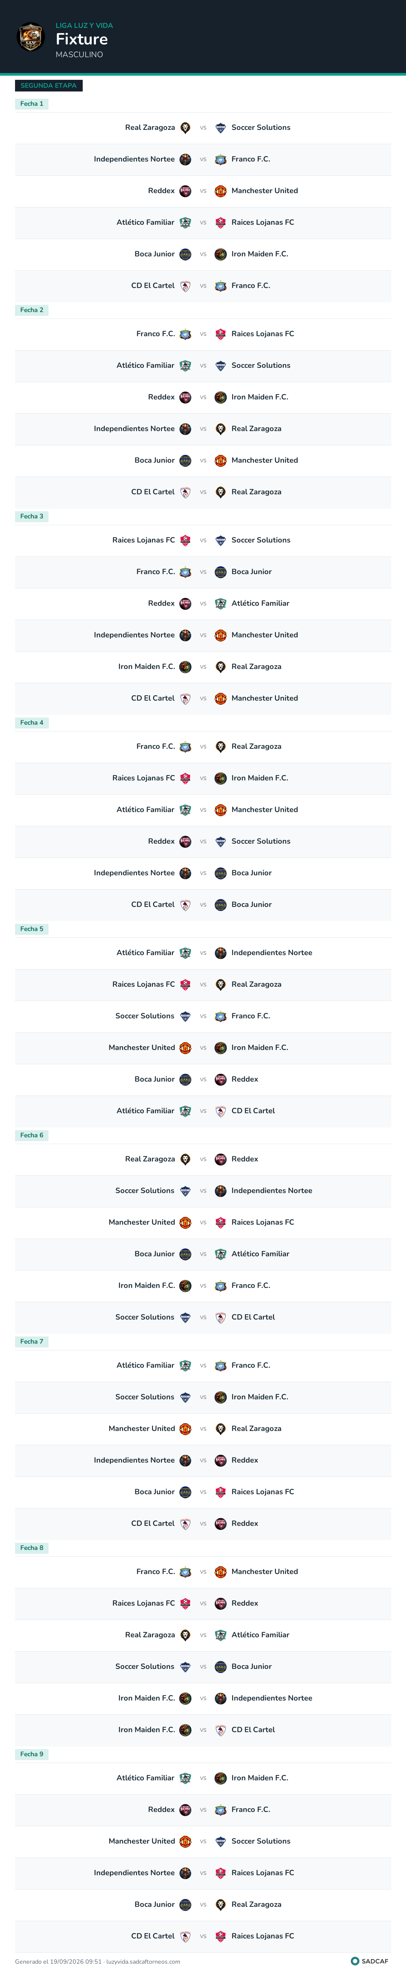Click Real Zaragoza crest in Fecha 1 first match
Image resolution: width=406 pixels, height=1981 pixels.
click(x=185, y=128)
